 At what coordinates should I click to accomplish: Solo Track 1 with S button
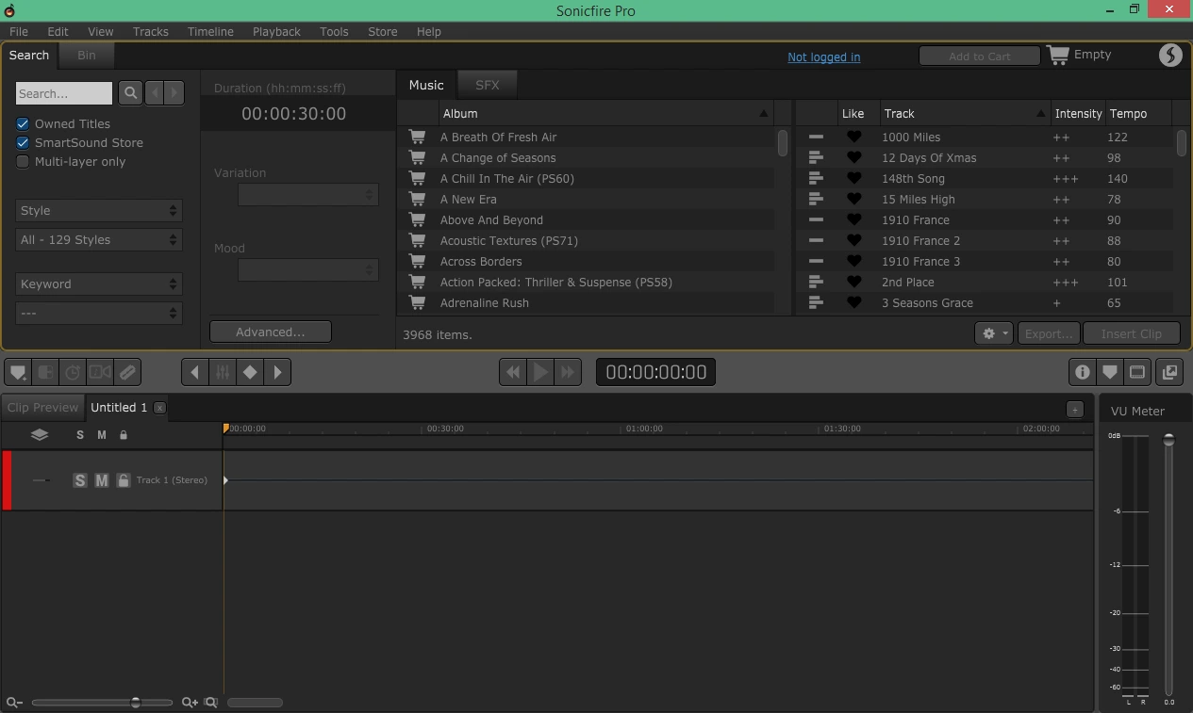coord(80,480)
